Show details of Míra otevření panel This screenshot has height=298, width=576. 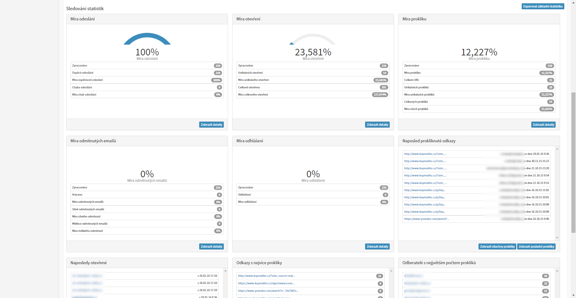click(x=377, y=125)
